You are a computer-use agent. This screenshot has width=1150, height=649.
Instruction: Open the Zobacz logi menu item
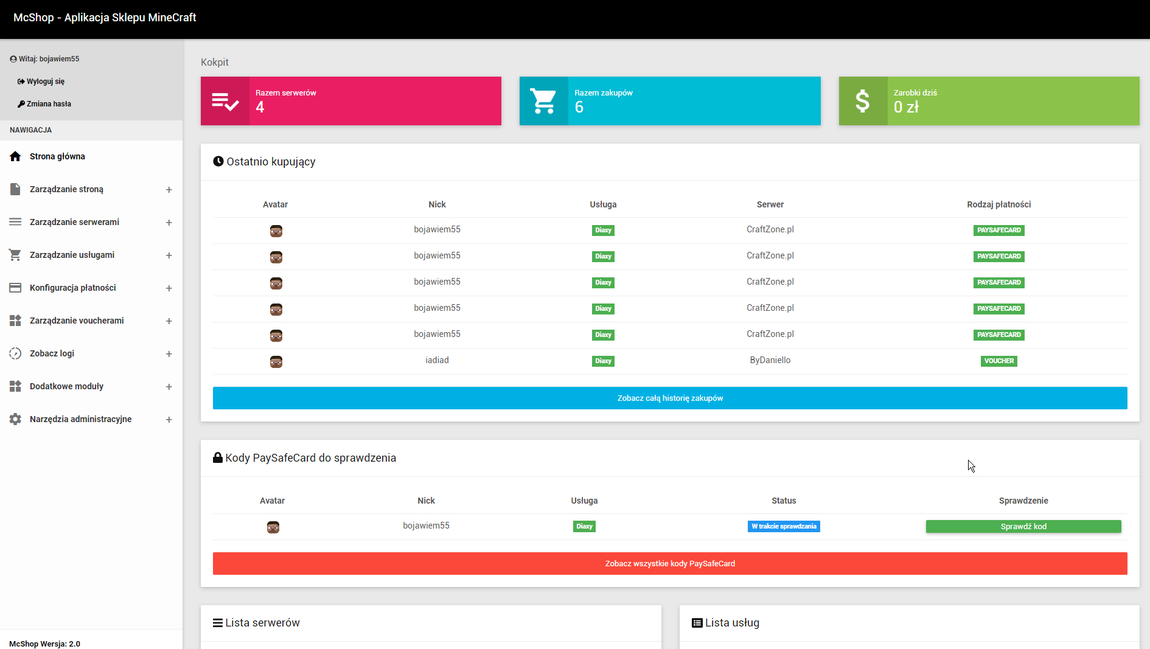[x=52, y=353]
